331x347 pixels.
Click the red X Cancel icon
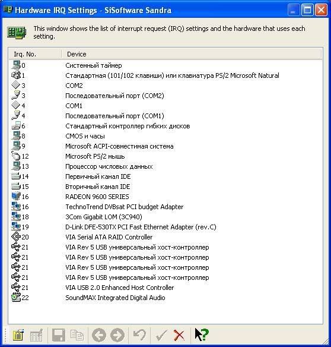(x=179, y=335)
